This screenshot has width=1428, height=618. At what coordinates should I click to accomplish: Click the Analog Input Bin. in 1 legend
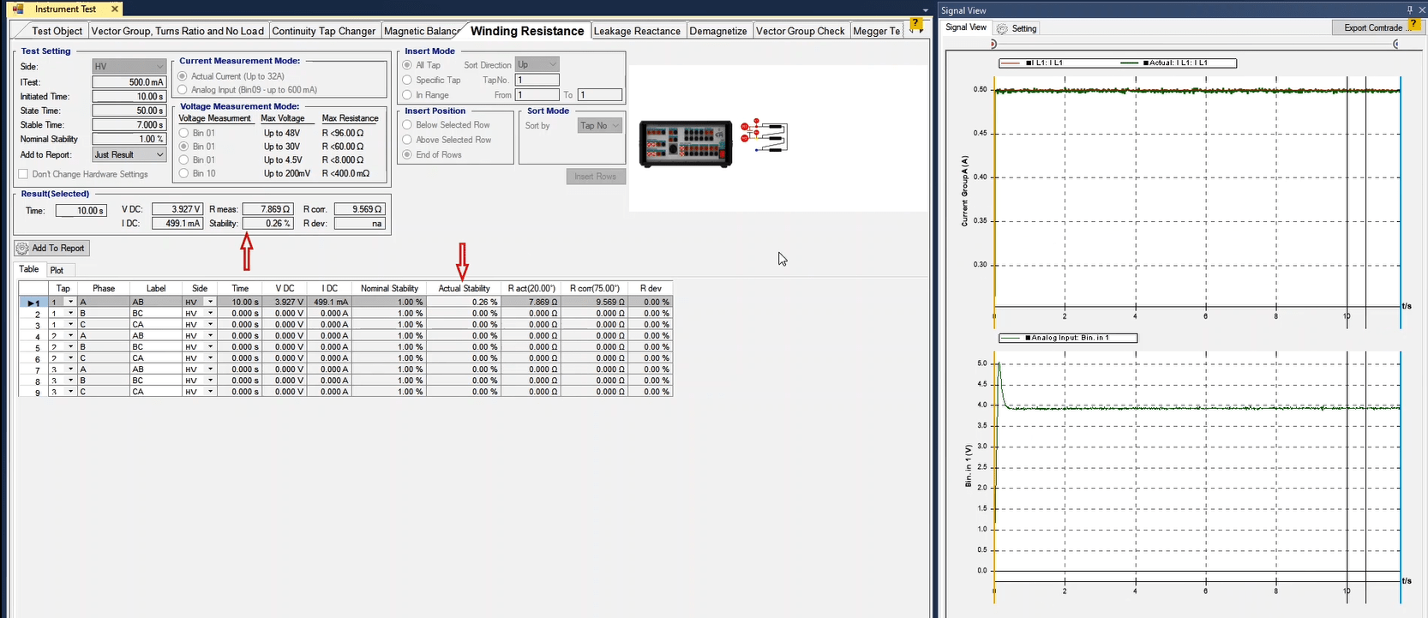pos(1069,338)
